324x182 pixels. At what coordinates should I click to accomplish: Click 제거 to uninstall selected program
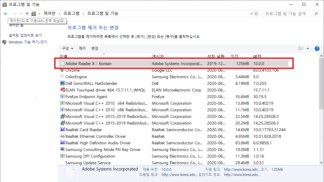click(x=82, y=48)
